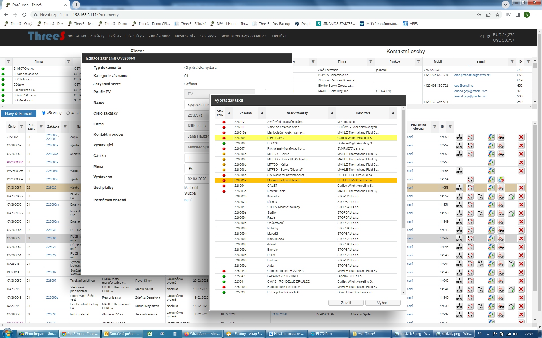542x338 pixels.
Task: Select the 'Ke sc...' radio button
Action: pyautogui.click(x=68, y=113)
